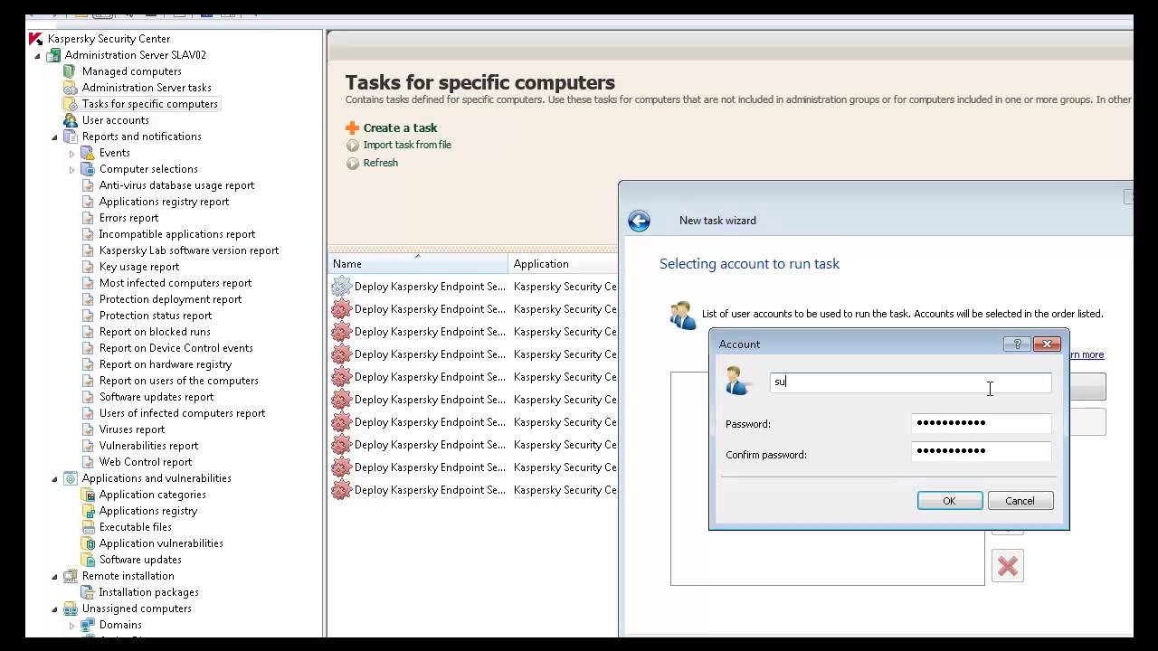Sort by the Name column header
This screenshot has height=651, width=1158.
pyautogui.click(x=416, y=264)
